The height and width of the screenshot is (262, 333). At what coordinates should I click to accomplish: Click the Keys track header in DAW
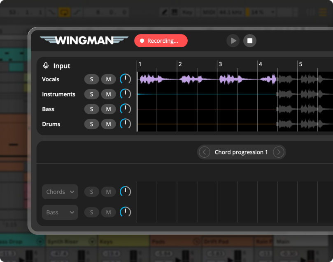click(123, 241)
